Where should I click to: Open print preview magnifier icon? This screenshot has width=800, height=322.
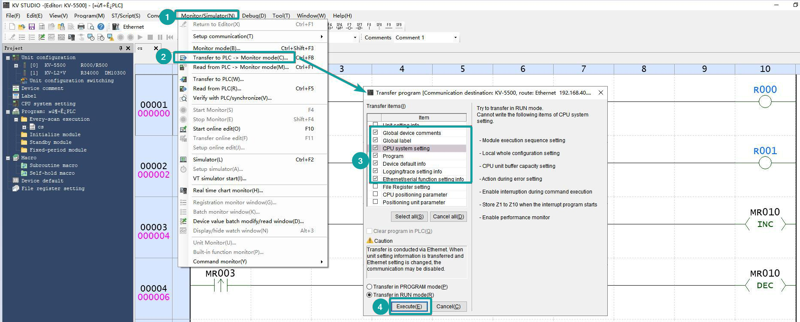pos(91,27)
